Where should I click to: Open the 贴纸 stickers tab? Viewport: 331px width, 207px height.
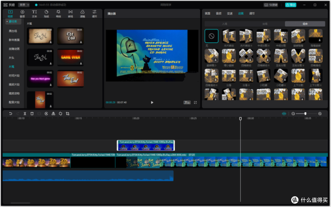click(46, 13)
